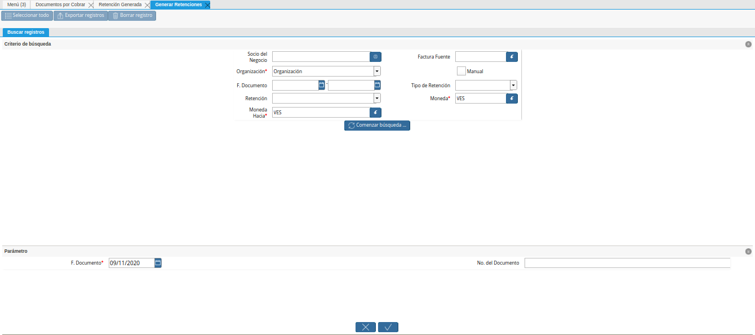The height and width of the screenshot is (335, 755).
Task: Open Factura Fuente lookup icon
Action: [512, 57]
